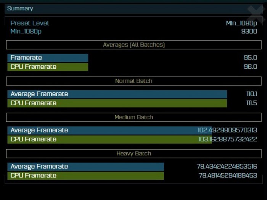The height and width of the screenshot is (200, 267).
Task: Click the green CPU Framerate bar under Averages
Action: point(48,67)
